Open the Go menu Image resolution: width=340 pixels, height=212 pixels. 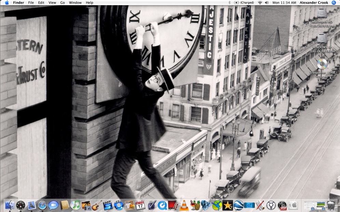point(63,3)
